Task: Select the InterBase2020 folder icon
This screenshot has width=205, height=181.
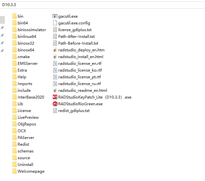Action: coord(14,97)
